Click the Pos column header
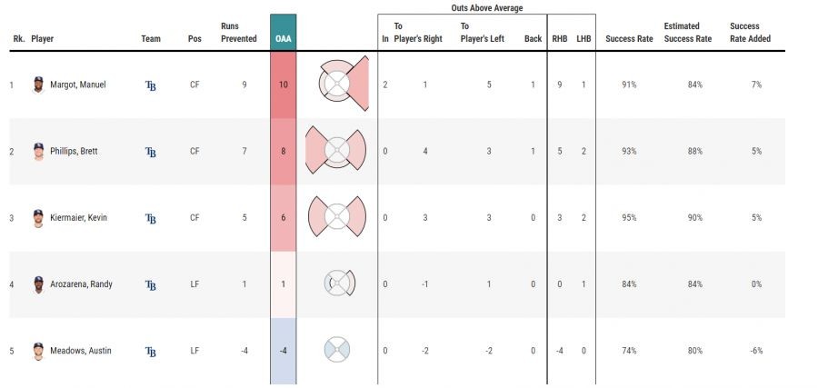818x388 pixels. point(195,39)
